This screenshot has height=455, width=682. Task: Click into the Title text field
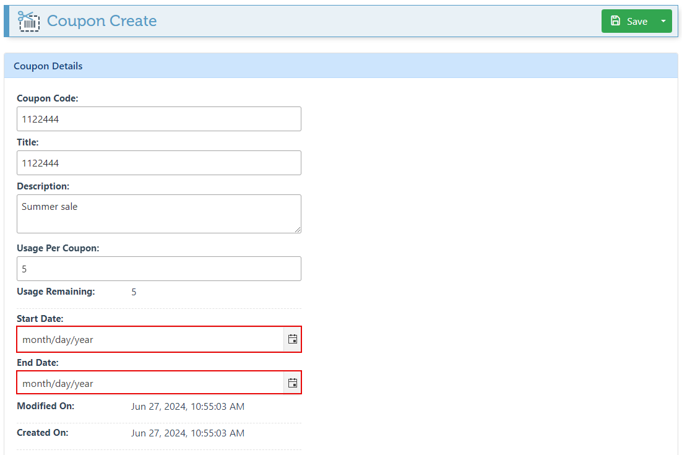click(x=158, y=163)
